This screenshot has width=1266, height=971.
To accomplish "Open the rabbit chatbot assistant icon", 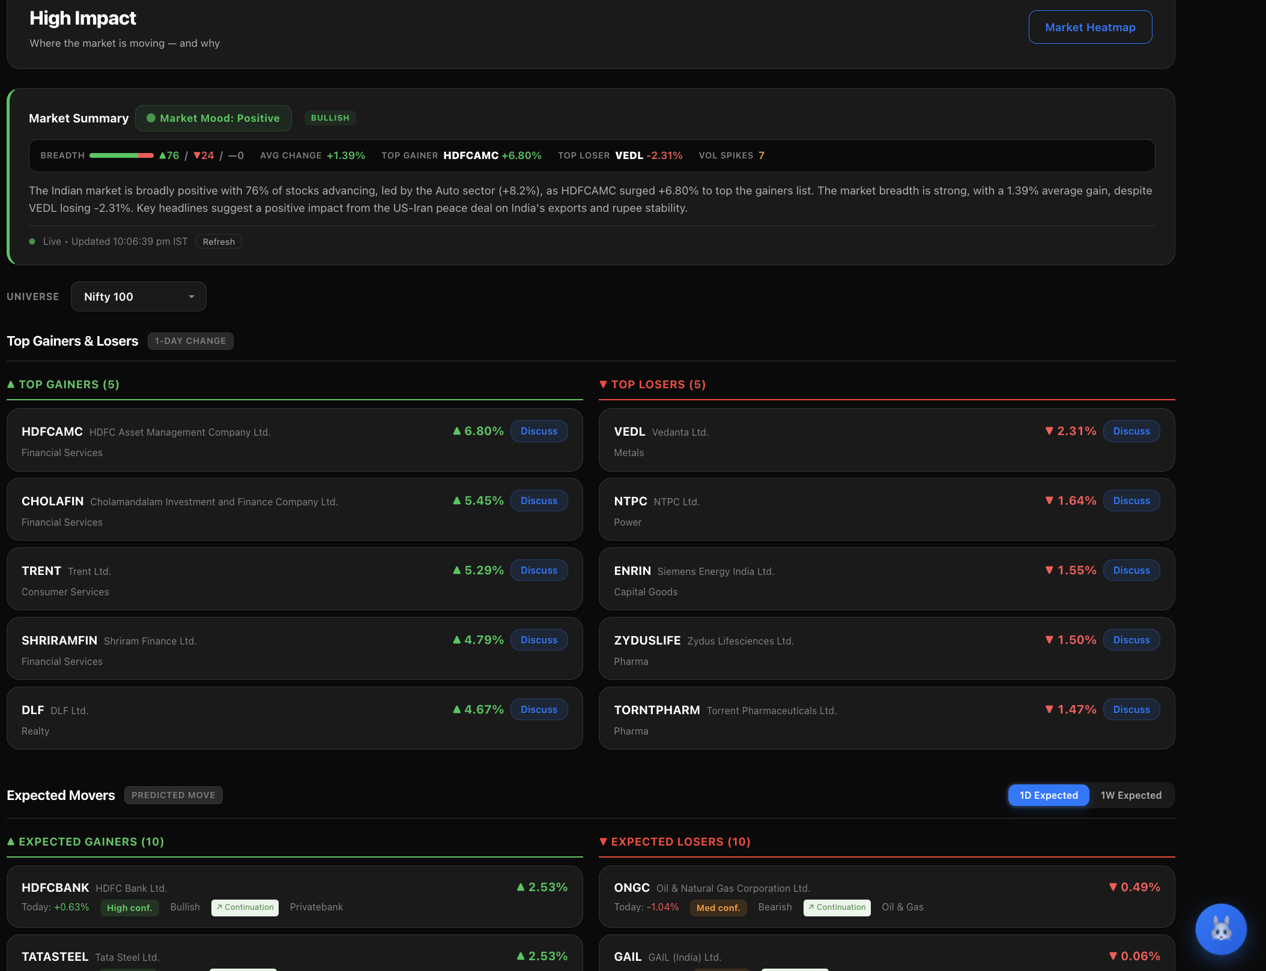I will (x=1220, y=929).
